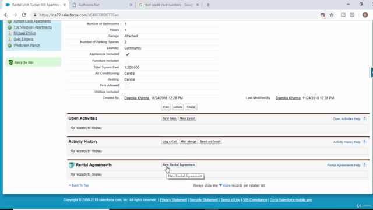Click the icon beside Westcreek Ranch

click(10, 45)
